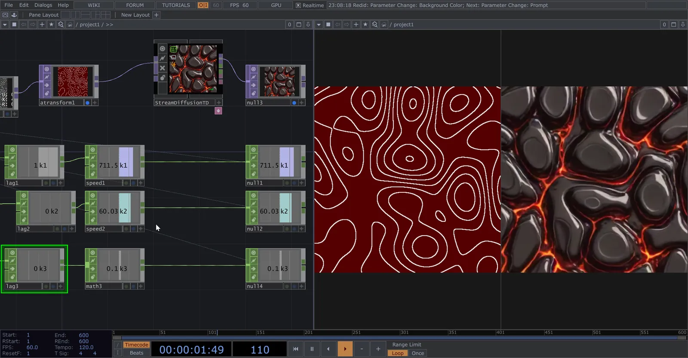Screen dimensions: 688x358
Task: Open the left pane type dropdown arrow
Action: [5, 24]
